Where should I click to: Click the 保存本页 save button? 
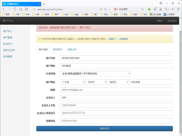point(104,128)
